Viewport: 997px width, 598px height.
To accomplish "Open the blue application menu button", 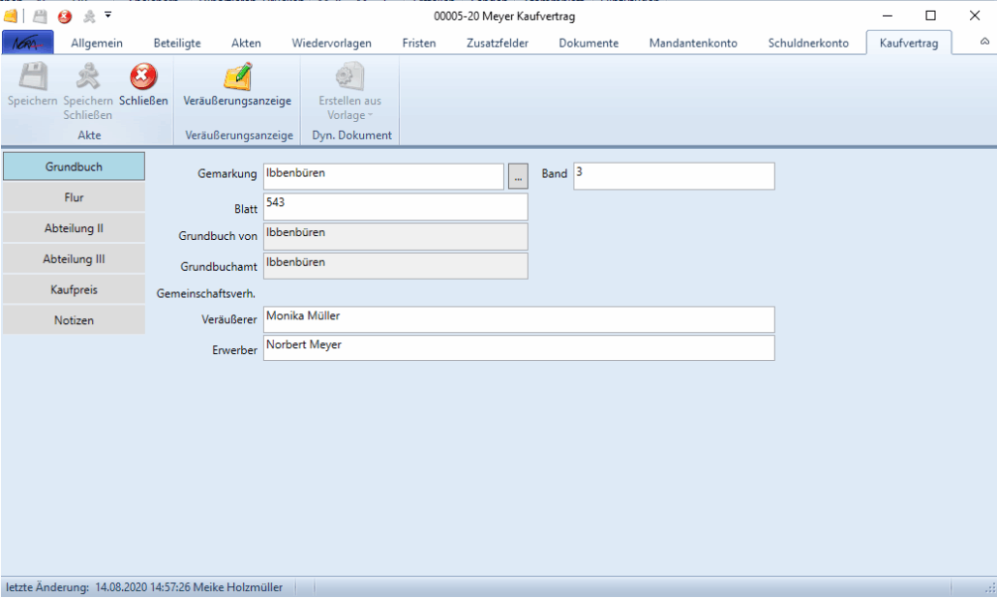I will (x=27, y=43).
